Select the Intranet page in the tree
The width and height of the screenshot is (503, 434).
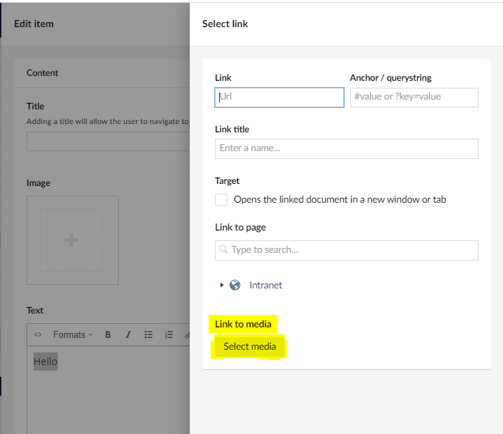tap(266, 285)
